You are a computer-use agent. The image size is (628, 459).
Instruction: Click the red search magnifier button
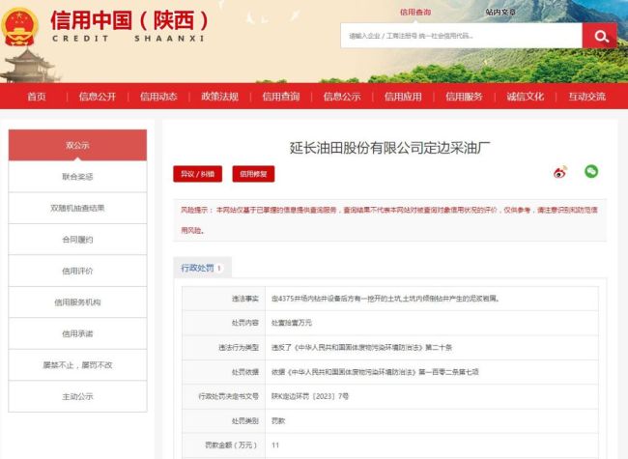point(599,36)
